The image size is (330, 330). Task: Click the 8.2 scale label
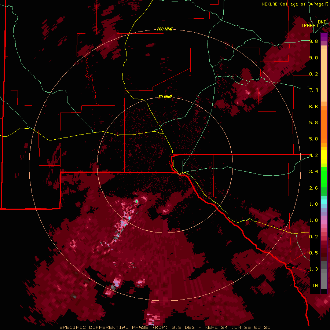pyautogui.click(x=313, y=74)
